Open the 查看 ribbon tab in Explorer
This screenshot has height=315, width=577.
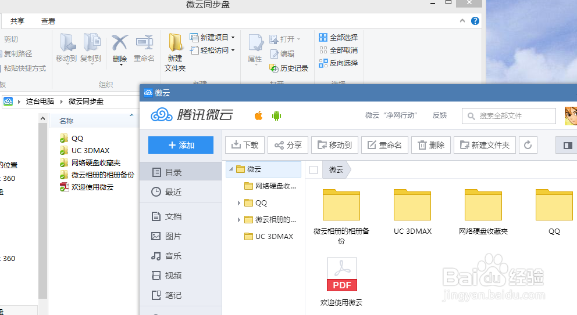(48, 21)
